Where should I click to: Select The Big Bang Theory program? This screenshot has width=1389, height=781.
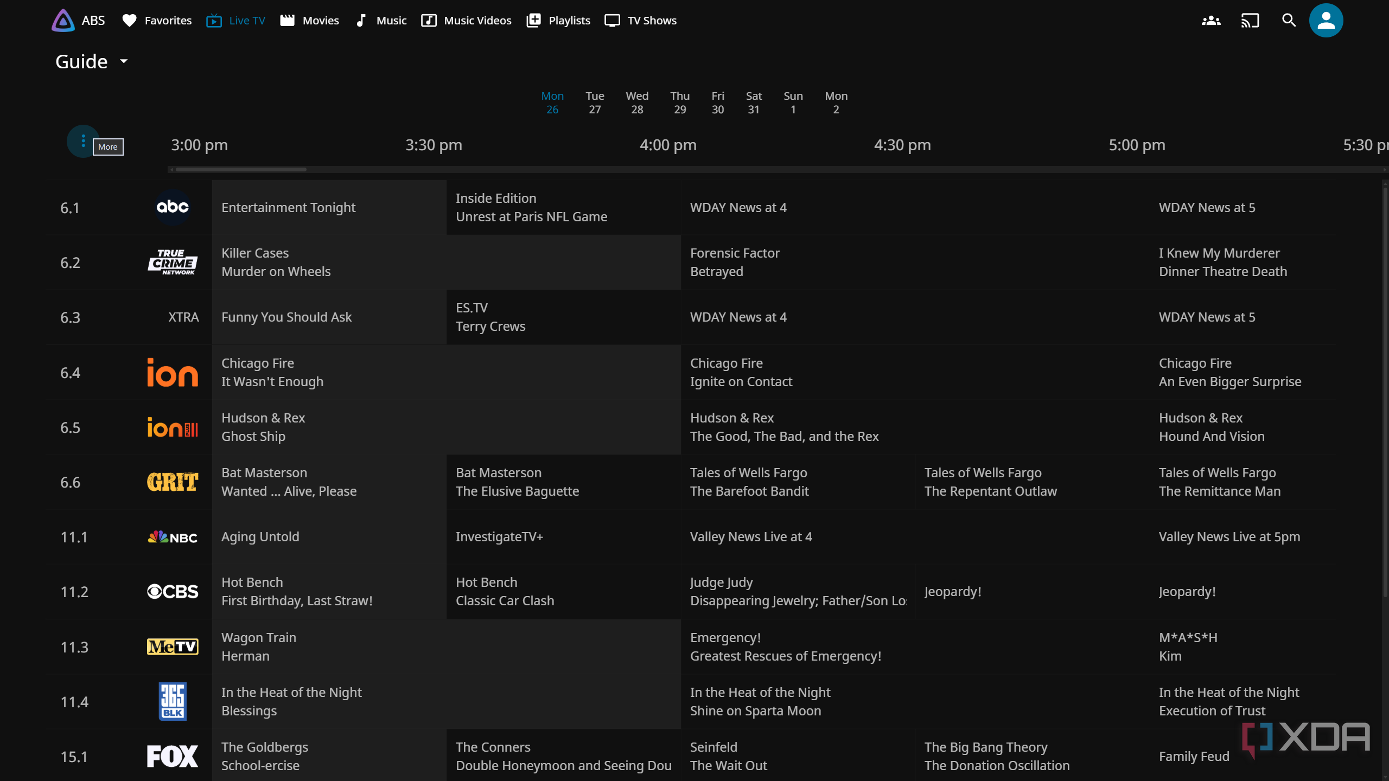coord(1032,757)
